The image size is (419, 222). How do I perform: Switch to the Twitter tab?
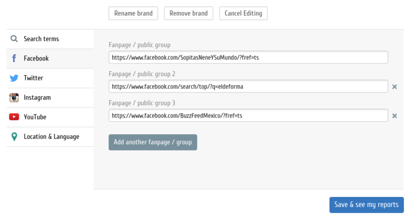click(x=33, y=78)
